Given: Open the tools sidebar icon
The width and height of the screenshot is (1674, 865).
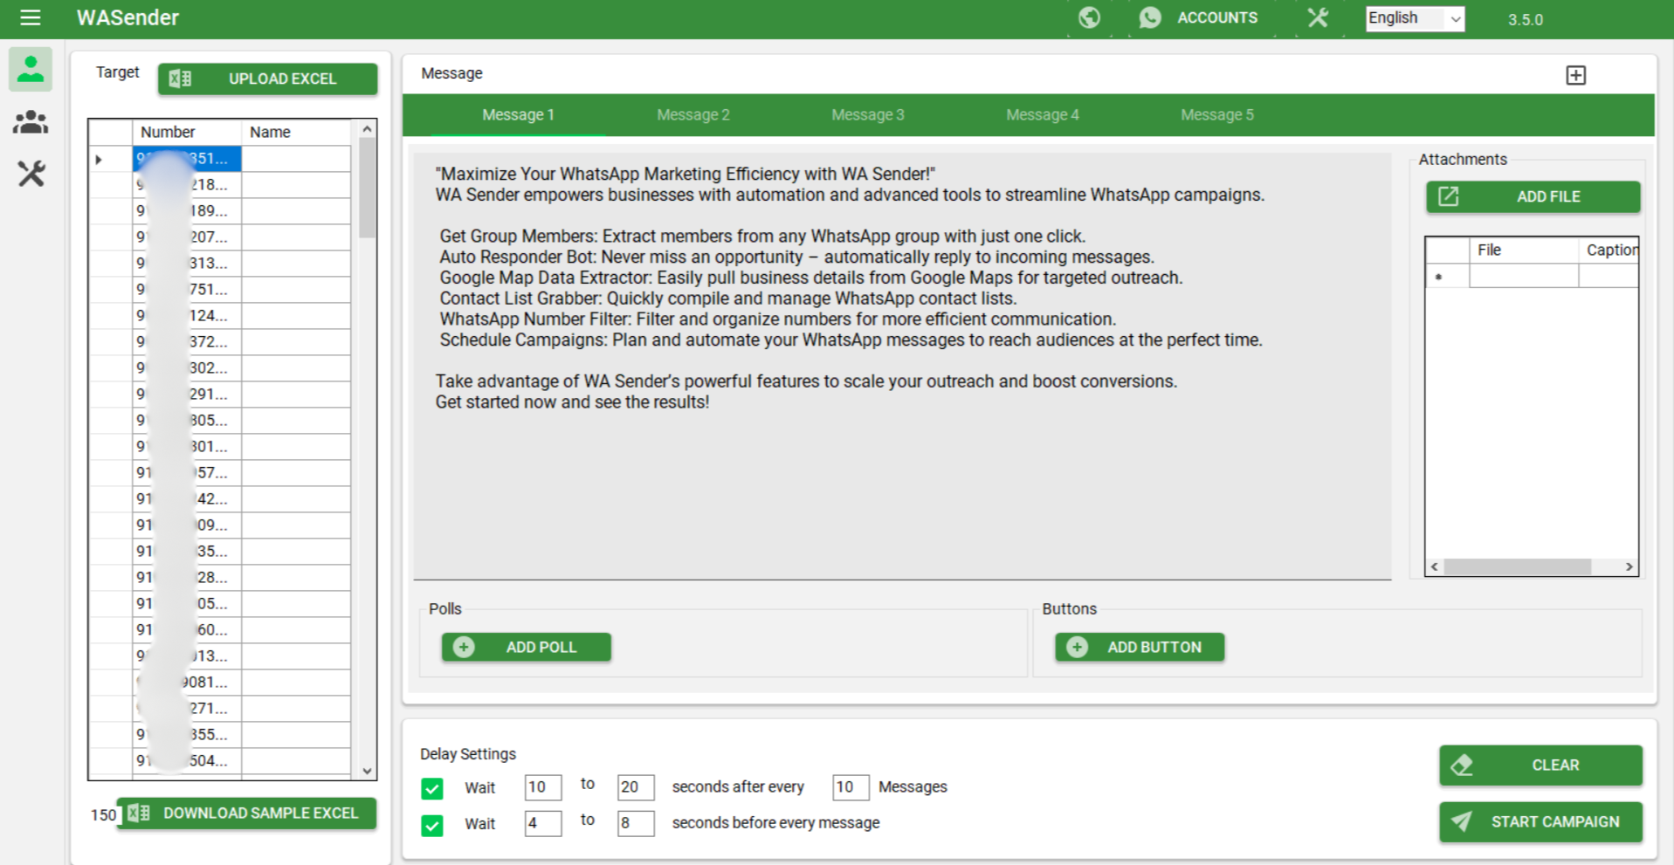Looking at the screenshot, I should pyautogui.click(x=31, y=174).
